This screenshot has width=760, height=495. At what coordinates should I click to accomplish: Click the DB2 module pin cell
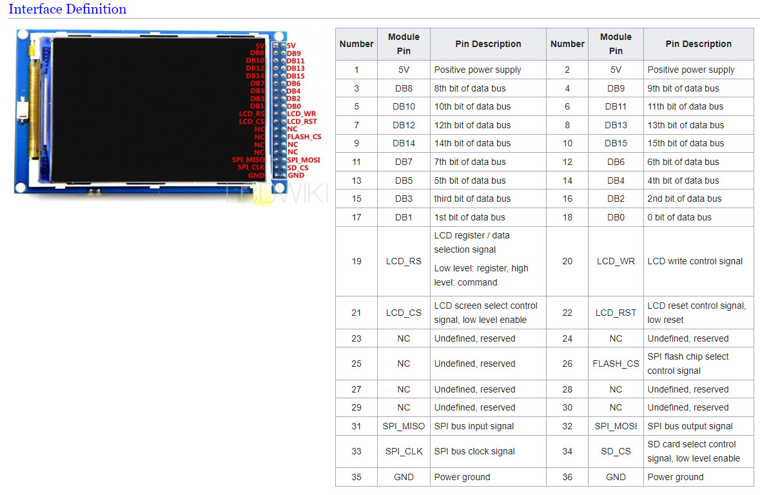click(x=616, y=199)
